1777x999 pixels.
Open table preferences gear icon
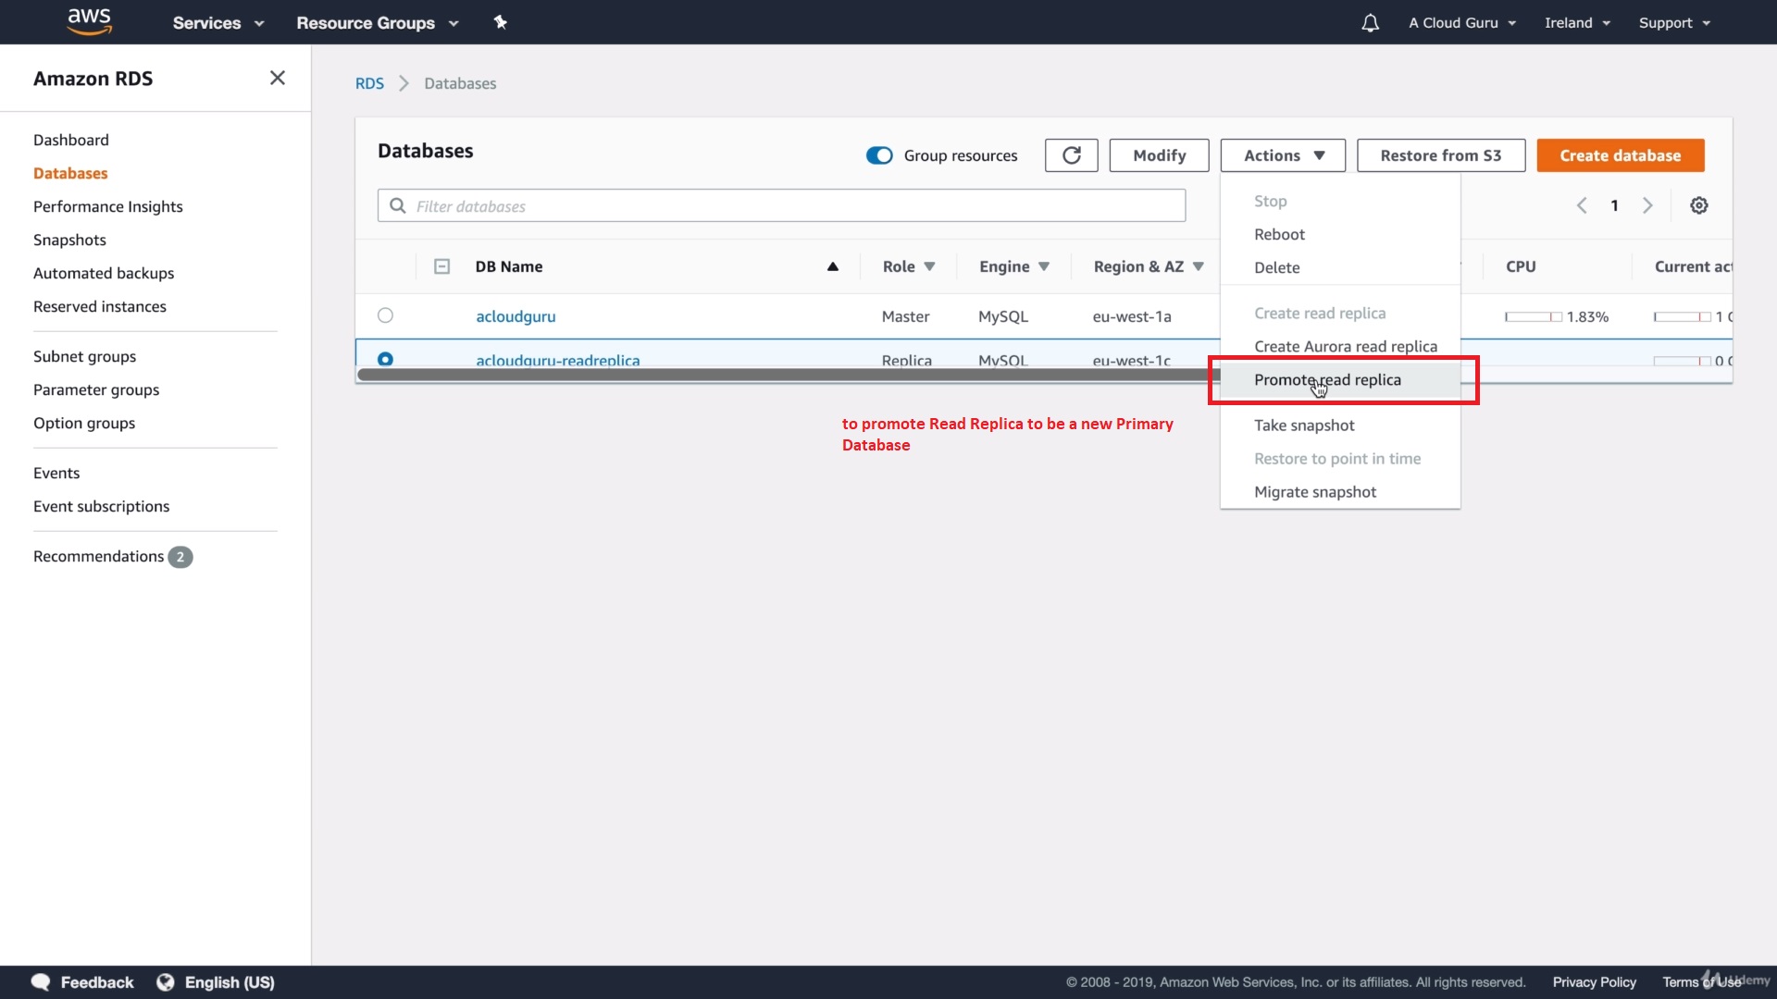coord(1698,205)
